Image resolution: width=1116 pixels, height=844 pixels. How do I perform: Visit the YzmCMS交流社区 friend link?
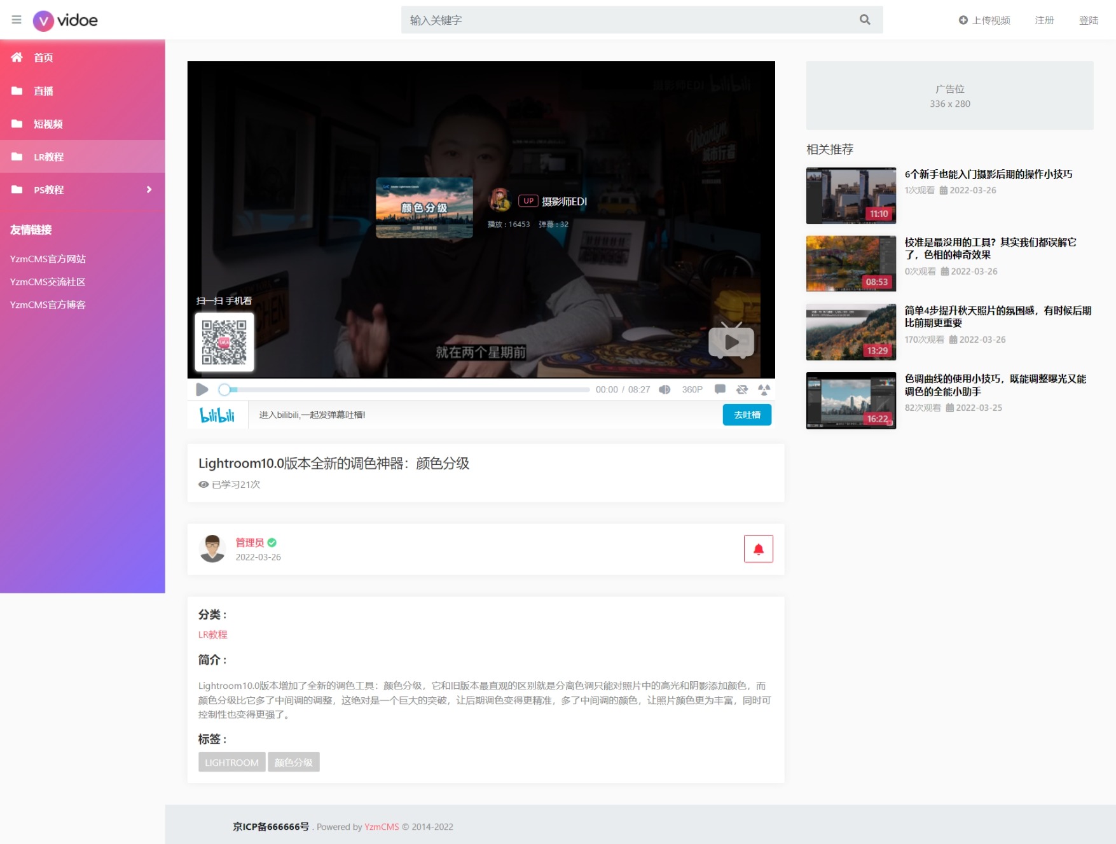[x=48, y=282]
